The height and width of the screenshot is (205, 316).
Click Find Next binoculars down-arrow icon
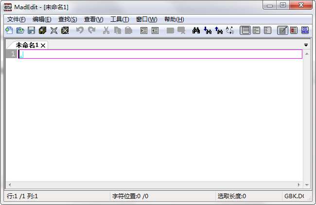pos(208,31)
